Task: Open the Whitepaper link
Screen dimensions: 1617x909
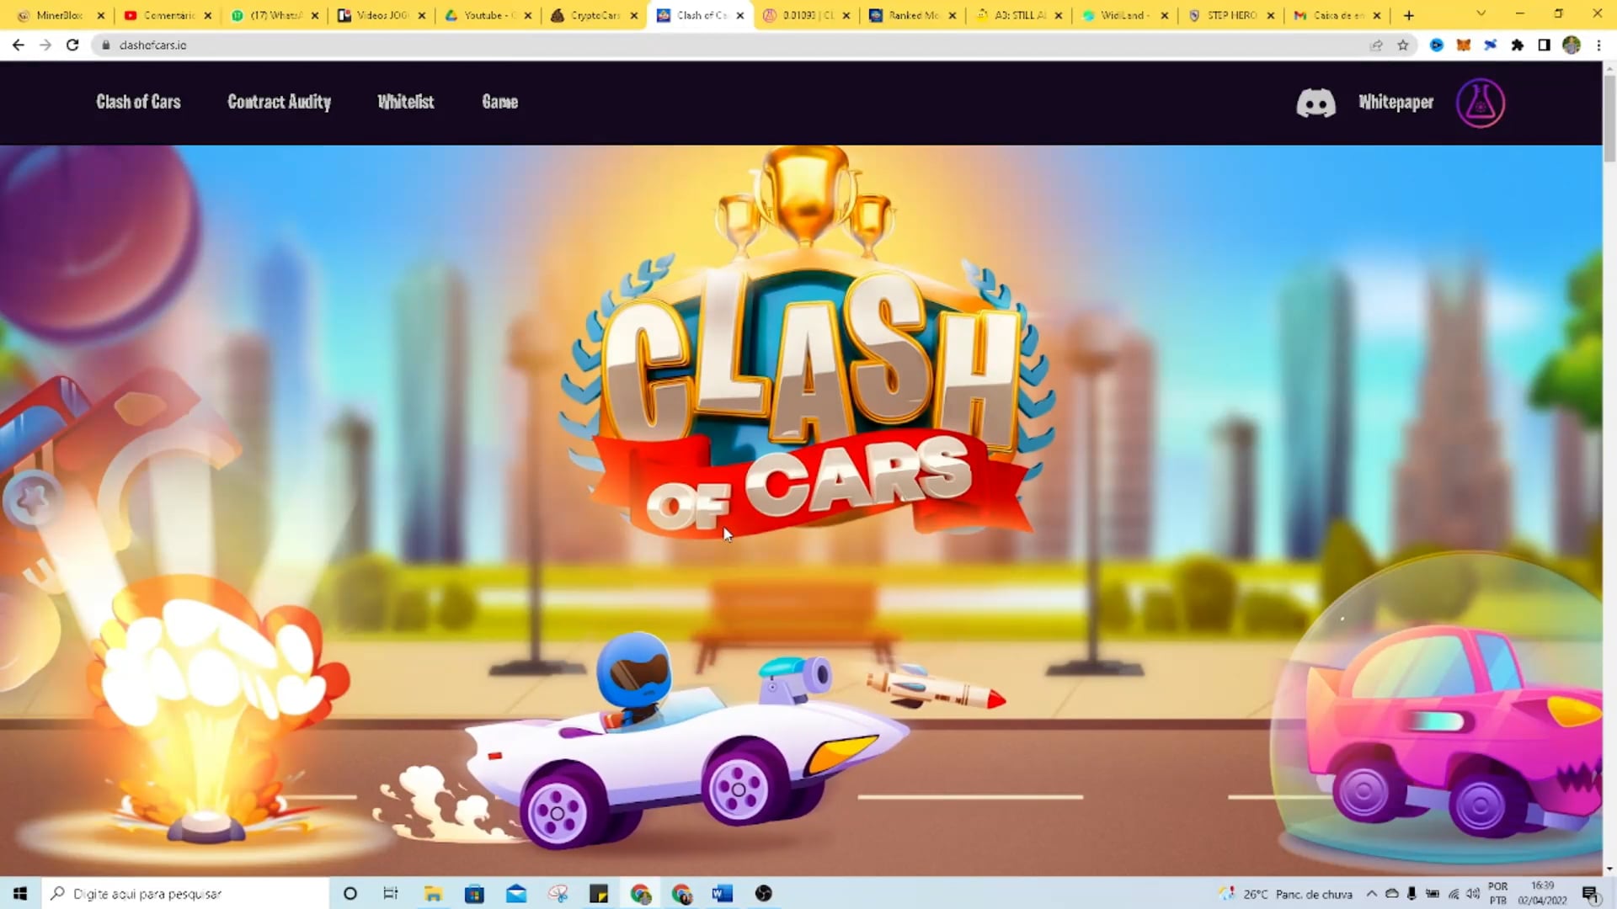Action: [x=1396, y=102]
